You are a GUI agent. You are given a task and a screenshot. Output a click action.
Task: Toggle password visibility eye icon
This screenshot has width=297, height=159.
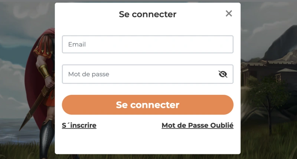point(223,74)
